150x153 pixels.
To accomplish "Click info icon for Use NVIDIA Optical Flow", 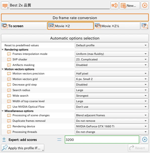I will [9, 107].
